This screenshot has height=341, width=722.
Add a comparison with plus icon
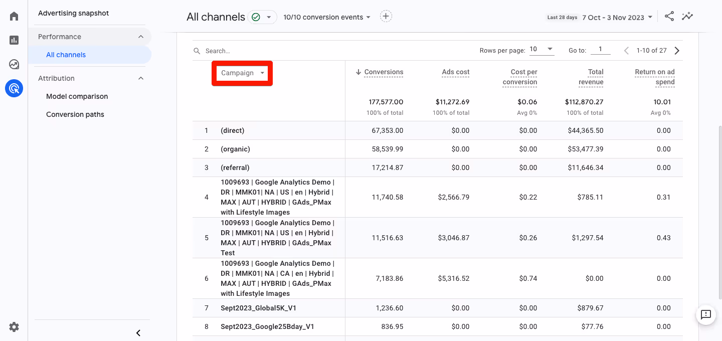tap(386, 17)
